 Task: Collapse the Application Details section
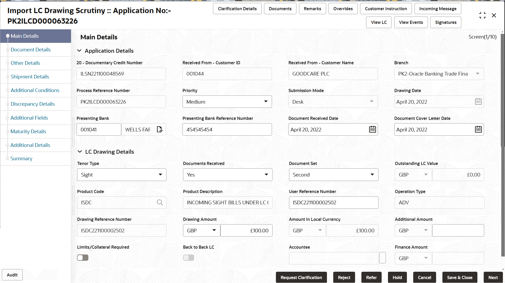80,51
